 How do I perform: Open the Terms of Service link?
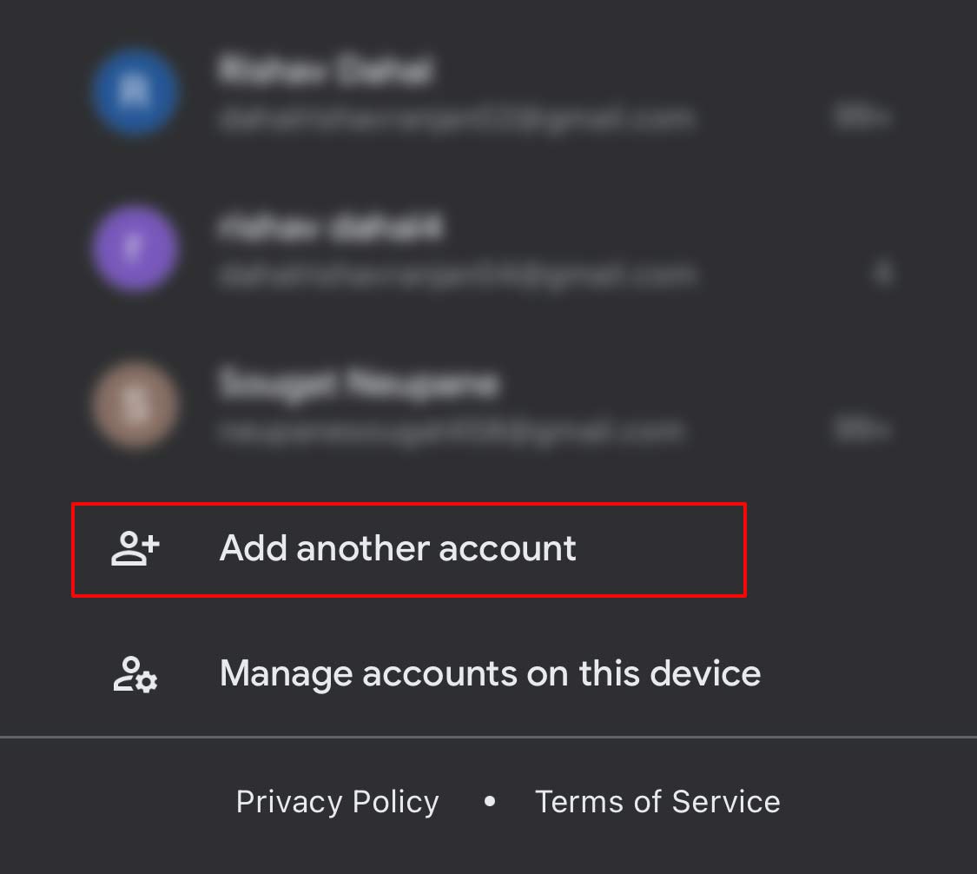(x=657, y=802)
